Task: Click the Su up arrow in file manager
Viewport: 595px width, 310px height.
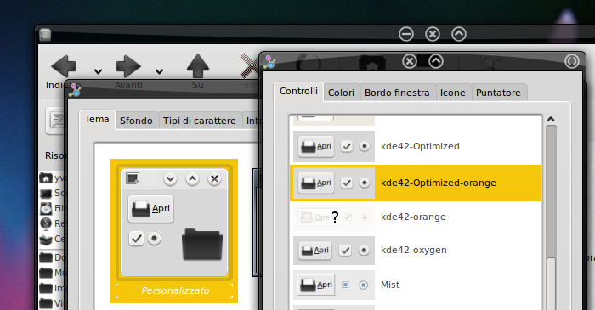Action: coord(198,66)
